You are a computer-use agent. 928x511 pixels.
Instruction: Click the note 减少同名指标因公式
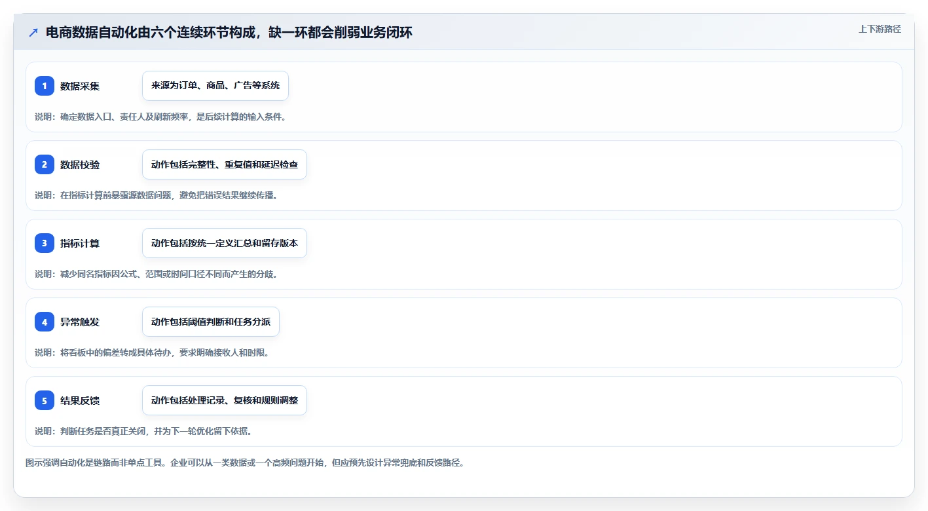[x=98, y=274]
